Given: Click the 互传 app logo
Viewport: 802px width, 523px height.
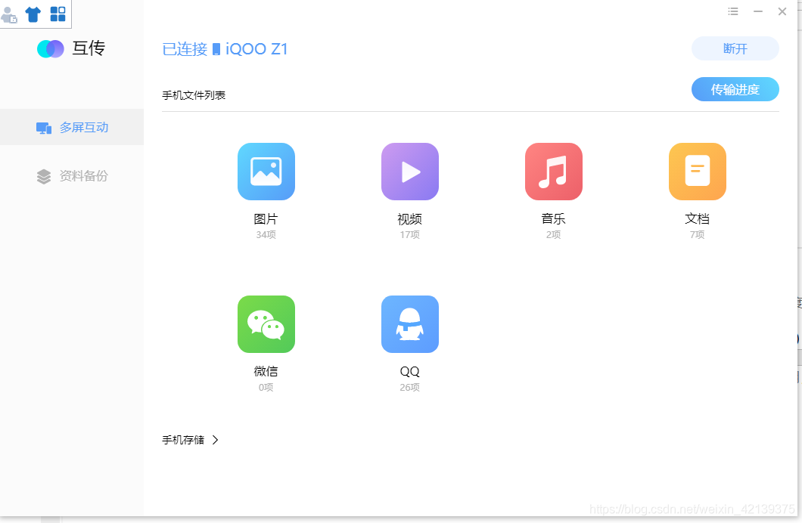Looking at the screenshot, I should (50, 49).
